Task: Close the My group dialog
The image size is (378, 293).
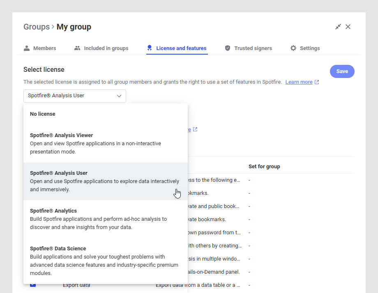Action: [x=348, y=27]
